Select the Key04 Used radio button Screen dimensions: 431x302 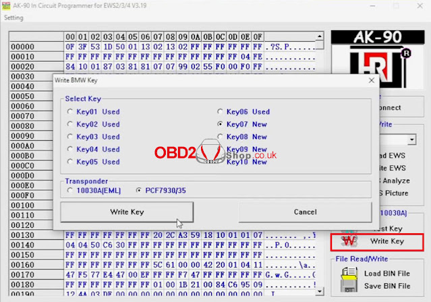point(70,149)
